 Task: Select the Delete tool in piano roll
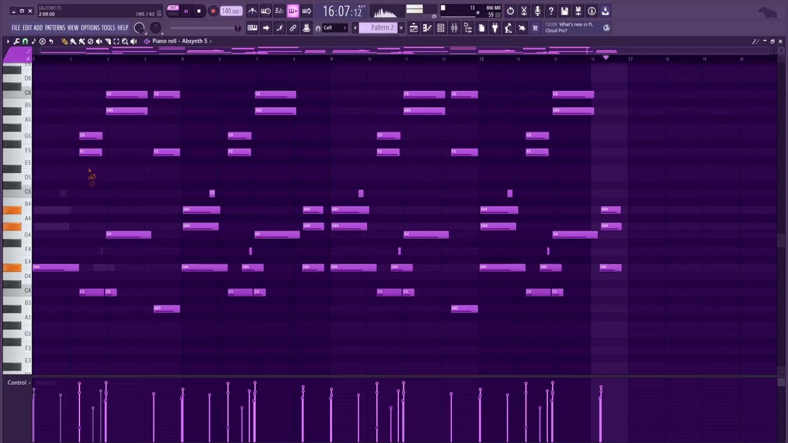tap(90, 41)
